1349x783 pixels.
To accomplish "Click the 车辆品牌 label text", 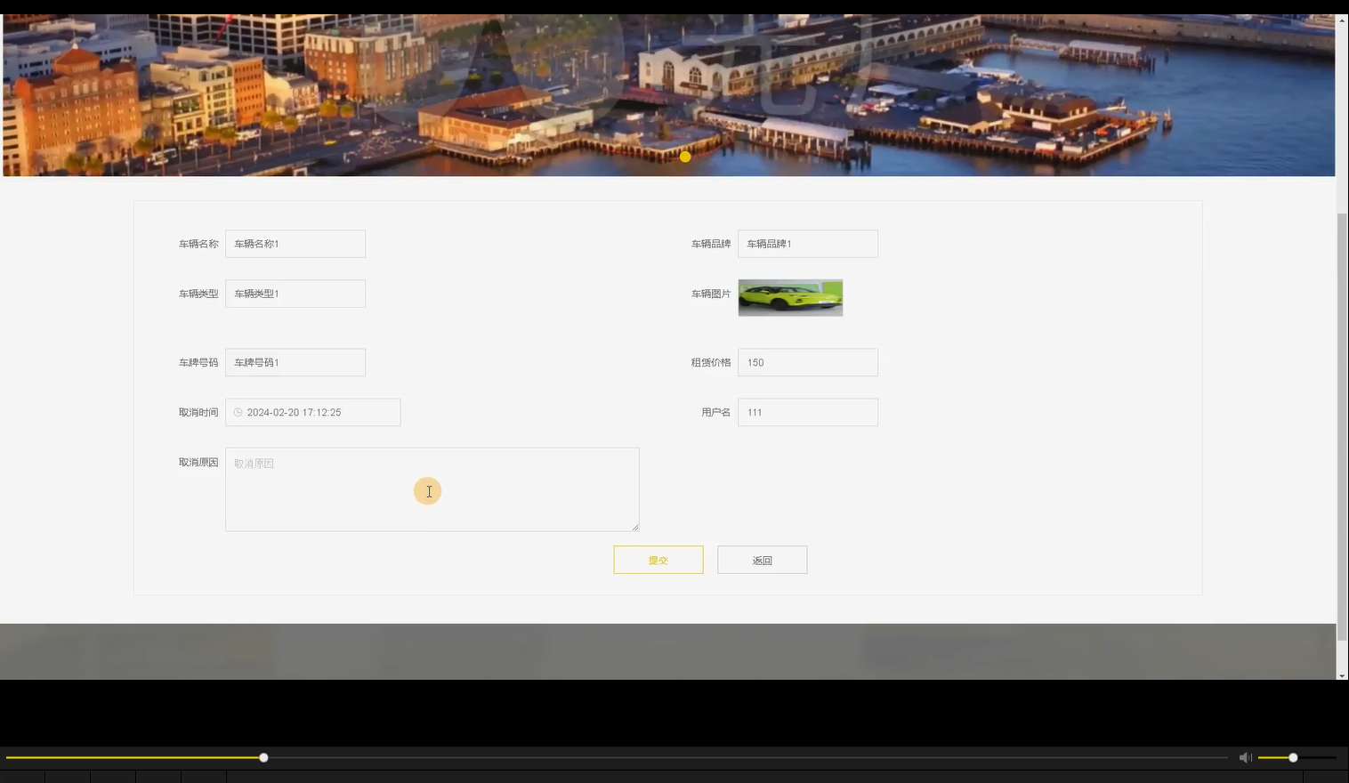I will click(711, 244).
